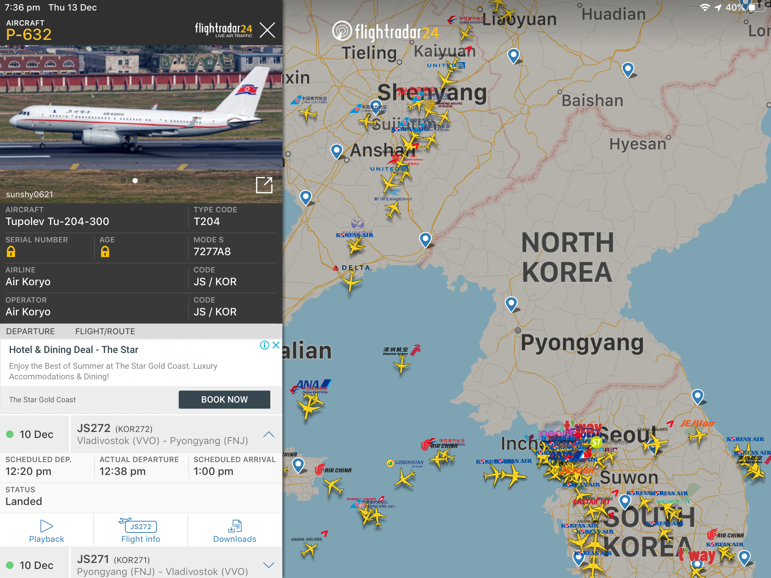Image resolution: width=771 pixels, height=578 pixels.
Task: Tap the airport pin near Pyongyang
Action: (x=511, y=304)
